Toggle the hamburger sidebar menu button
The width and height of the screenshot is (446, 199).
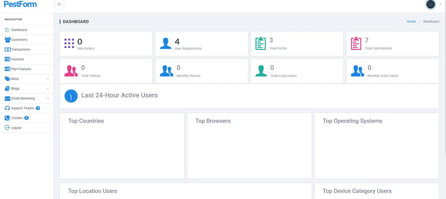tap(59, 4)
